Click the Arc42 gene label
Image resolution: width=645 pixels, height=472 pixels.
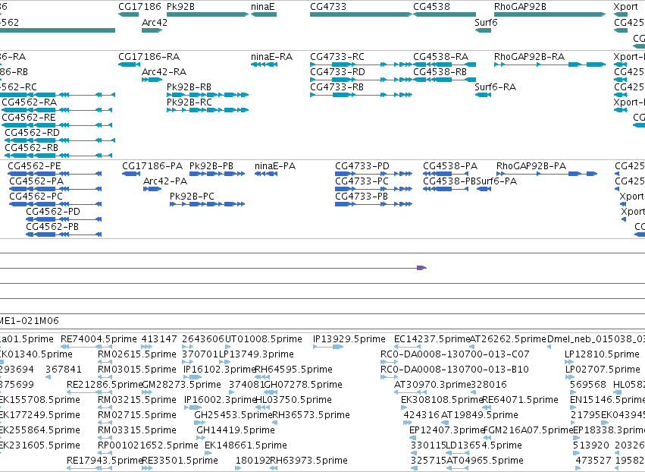(155, 22)
